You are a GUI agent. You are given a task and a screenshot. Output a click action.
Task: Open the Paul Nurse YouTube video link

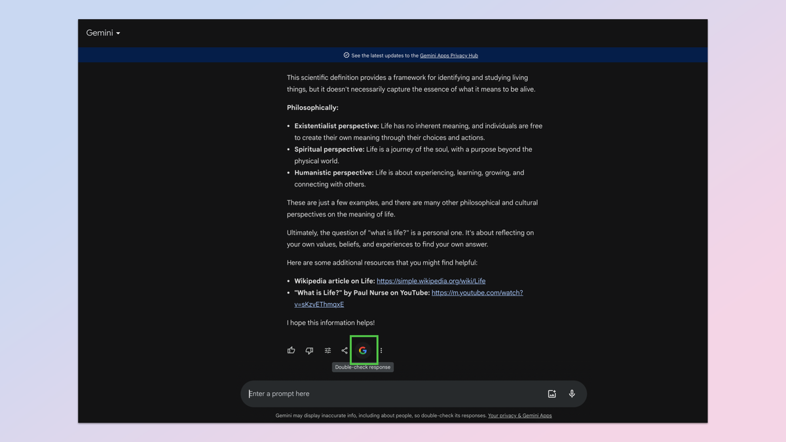(476, 293)
